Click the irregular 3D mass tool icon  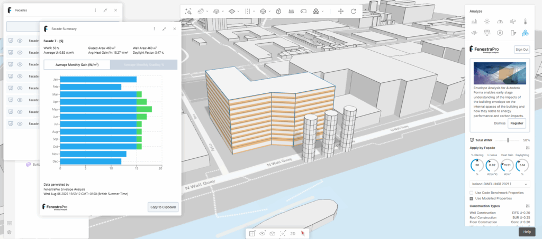(278, 12)
